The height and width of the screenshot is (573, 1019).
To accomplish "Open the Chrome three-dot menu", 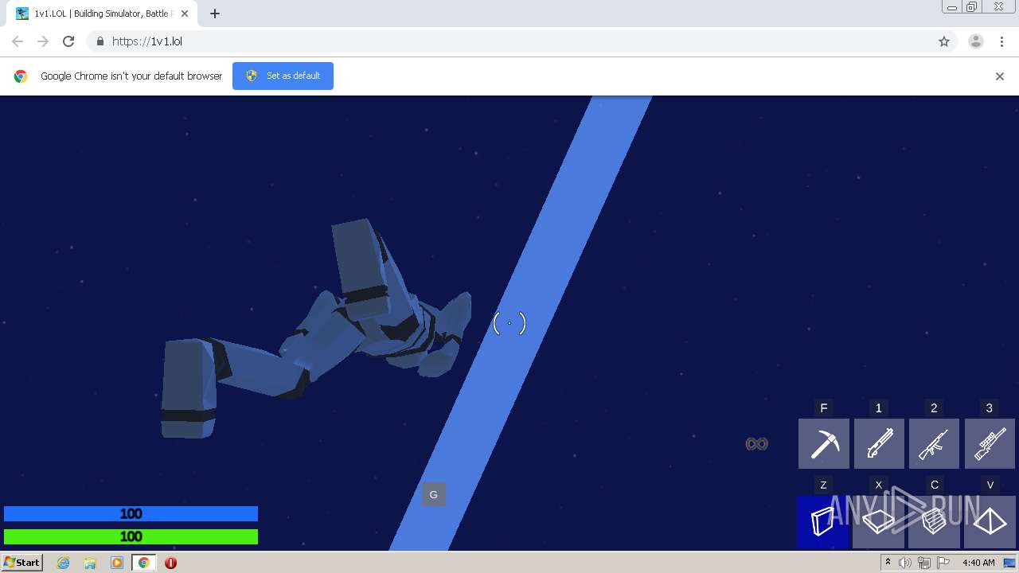I will (x=1001, y=41).
